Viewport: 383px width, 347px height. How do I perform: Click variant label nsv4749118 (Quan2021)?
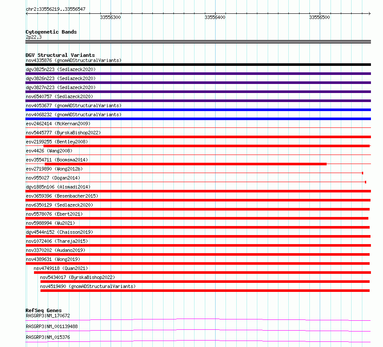(61, 268)
